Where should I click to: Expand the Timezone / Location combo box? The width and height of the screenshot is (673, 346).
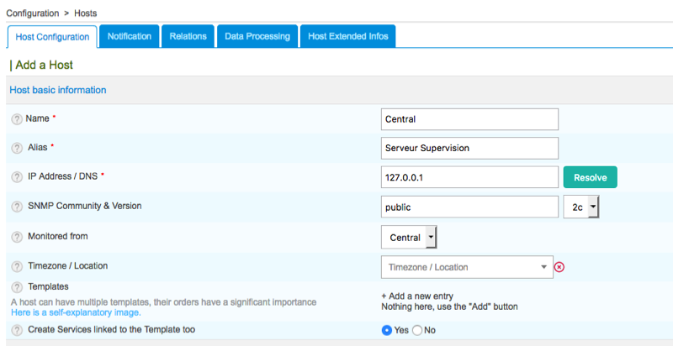click(x=467, y=267)
